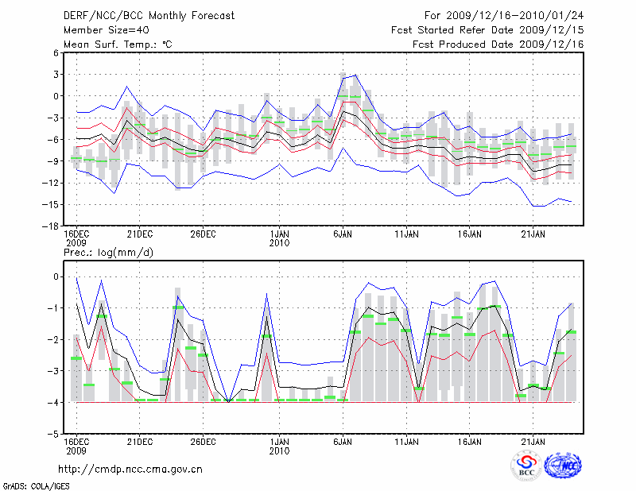Click 1JAN 2010 tick on temperature chart axis
The width and height of the screenshot is (636, 491).
click(x=280, y=238)
